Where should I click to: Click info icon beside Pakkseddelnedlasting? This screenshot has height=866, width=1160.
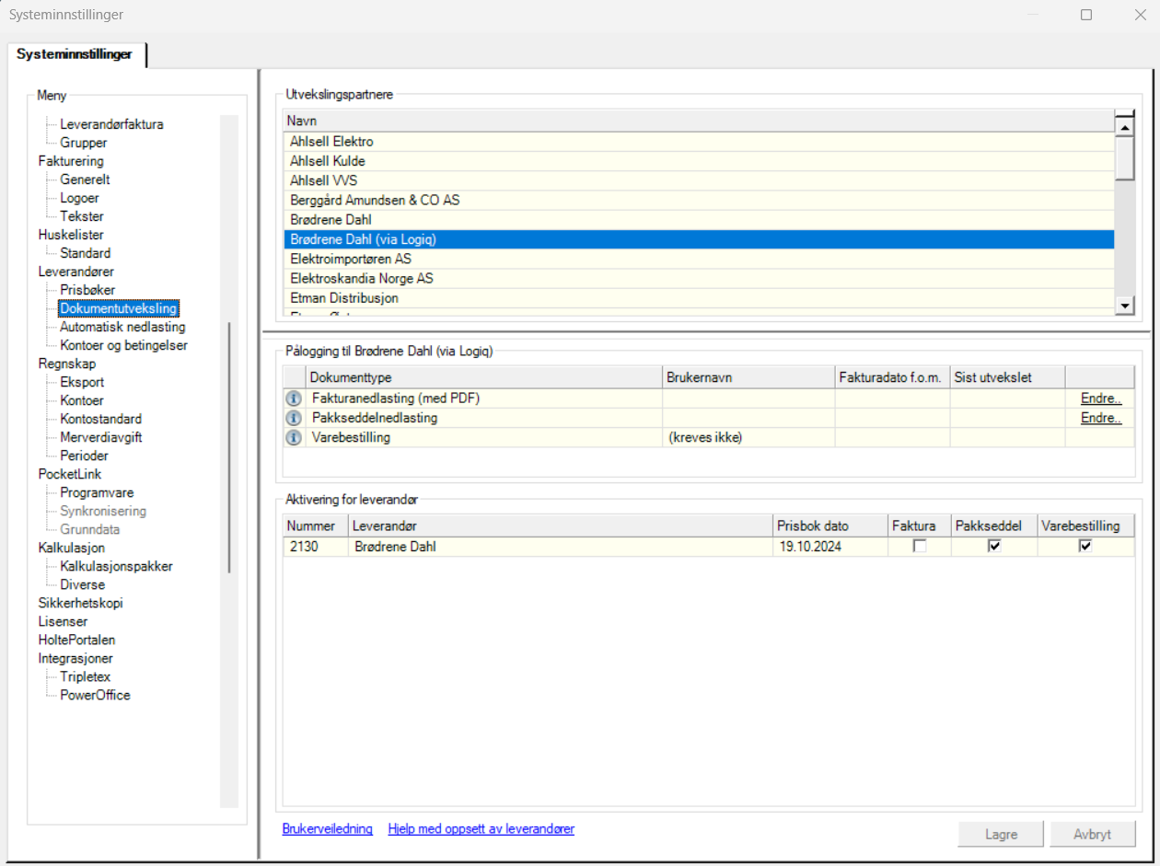coord(294,418)
